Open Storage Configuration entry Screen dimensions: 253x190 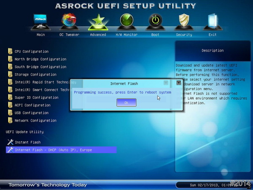click(x=35, y=74)
